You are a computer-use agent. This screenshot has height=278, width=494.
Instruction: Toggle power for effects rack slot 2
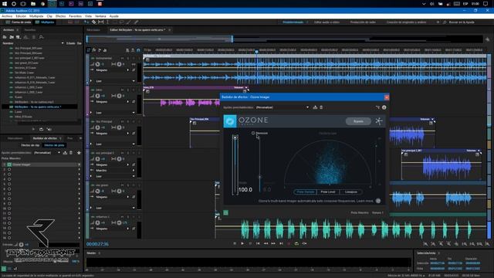click(9, 170)
